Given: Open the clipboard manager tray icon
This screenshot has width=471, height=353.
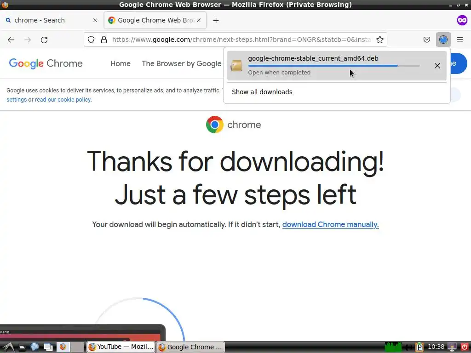Looking at the screenshot, I should point(419,347).
